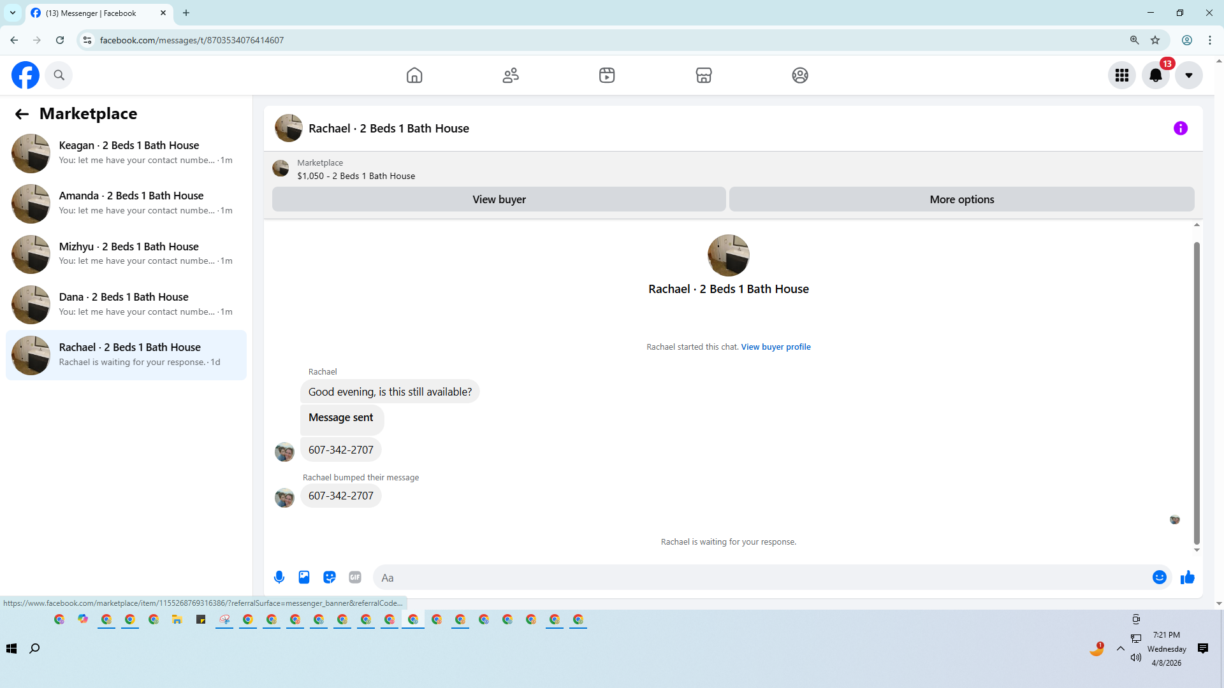
Task: Click the voice clip microphone icon
Action: click(279, 577)
